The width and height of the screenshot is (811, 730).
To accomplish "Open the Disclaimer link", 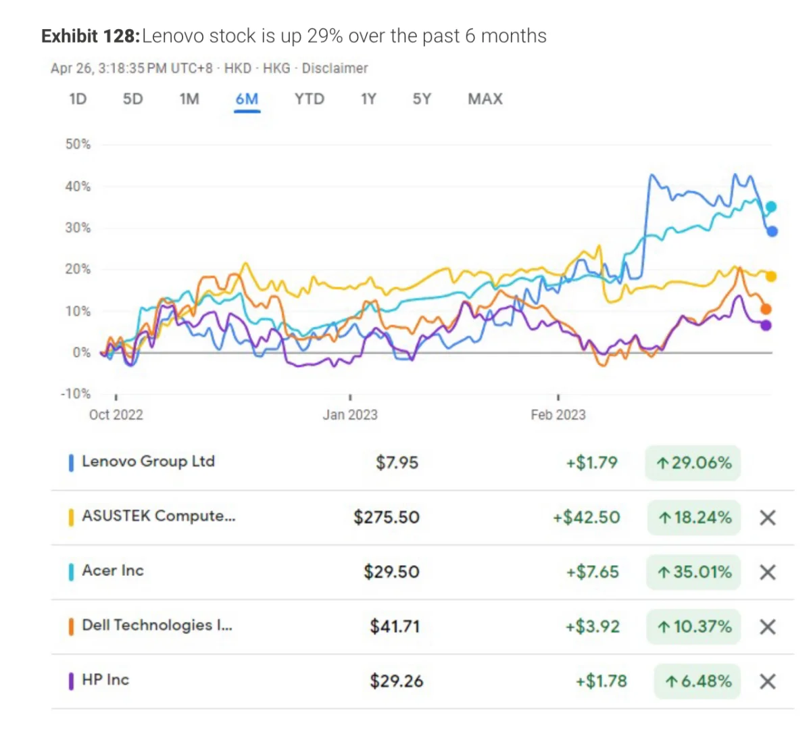I will pyautogui.click(x=335, y=68).
